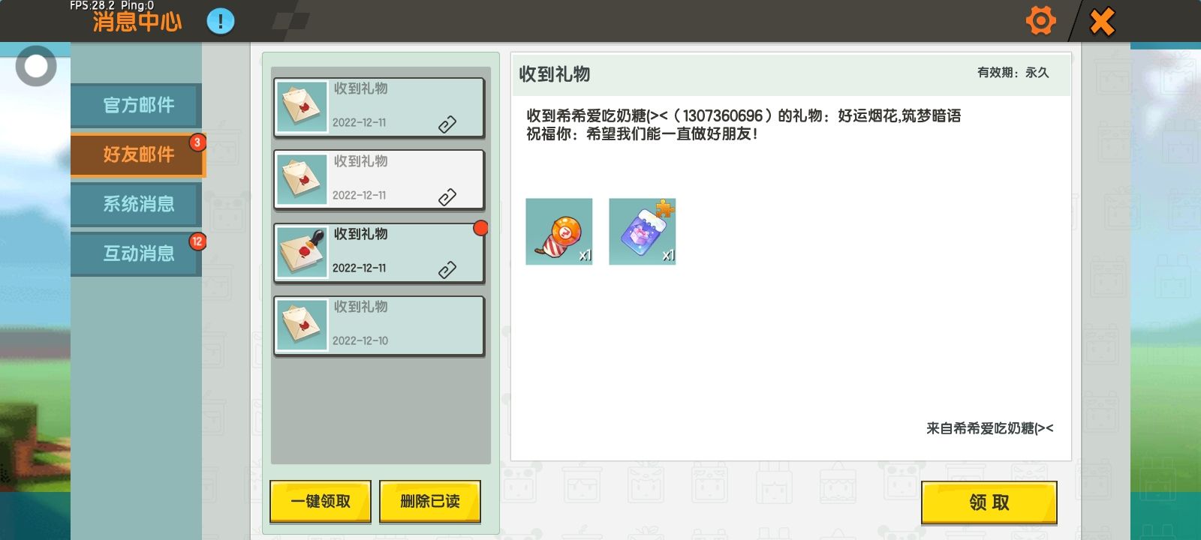Click the 删除已读 button
The height and width of the screenshot is (540, 1201).
coord(430,501)
